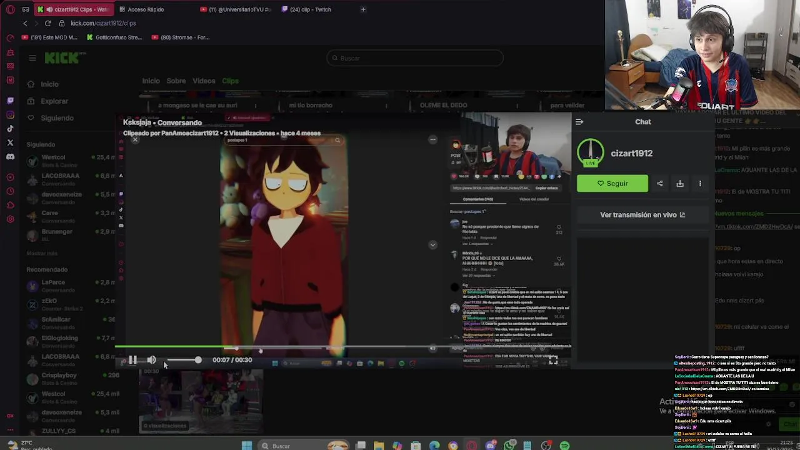
Task: Open the Opera GX menu logo
Action: click(x=10, y=9)
